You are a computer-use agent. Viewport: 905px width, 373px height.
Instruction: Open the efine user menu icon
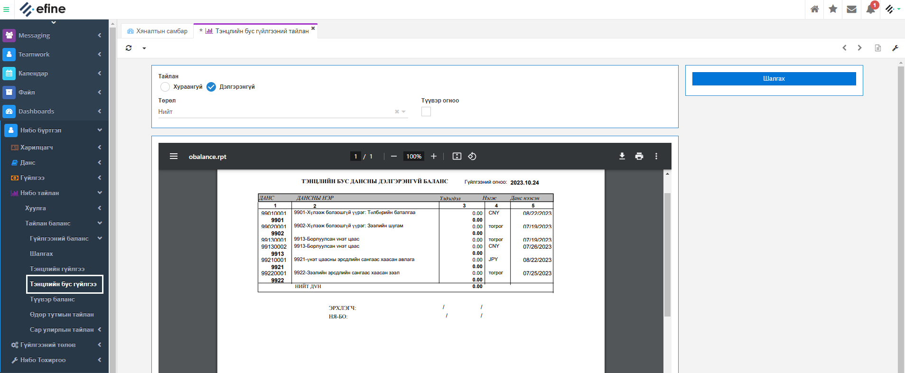(x=892, y=9)
